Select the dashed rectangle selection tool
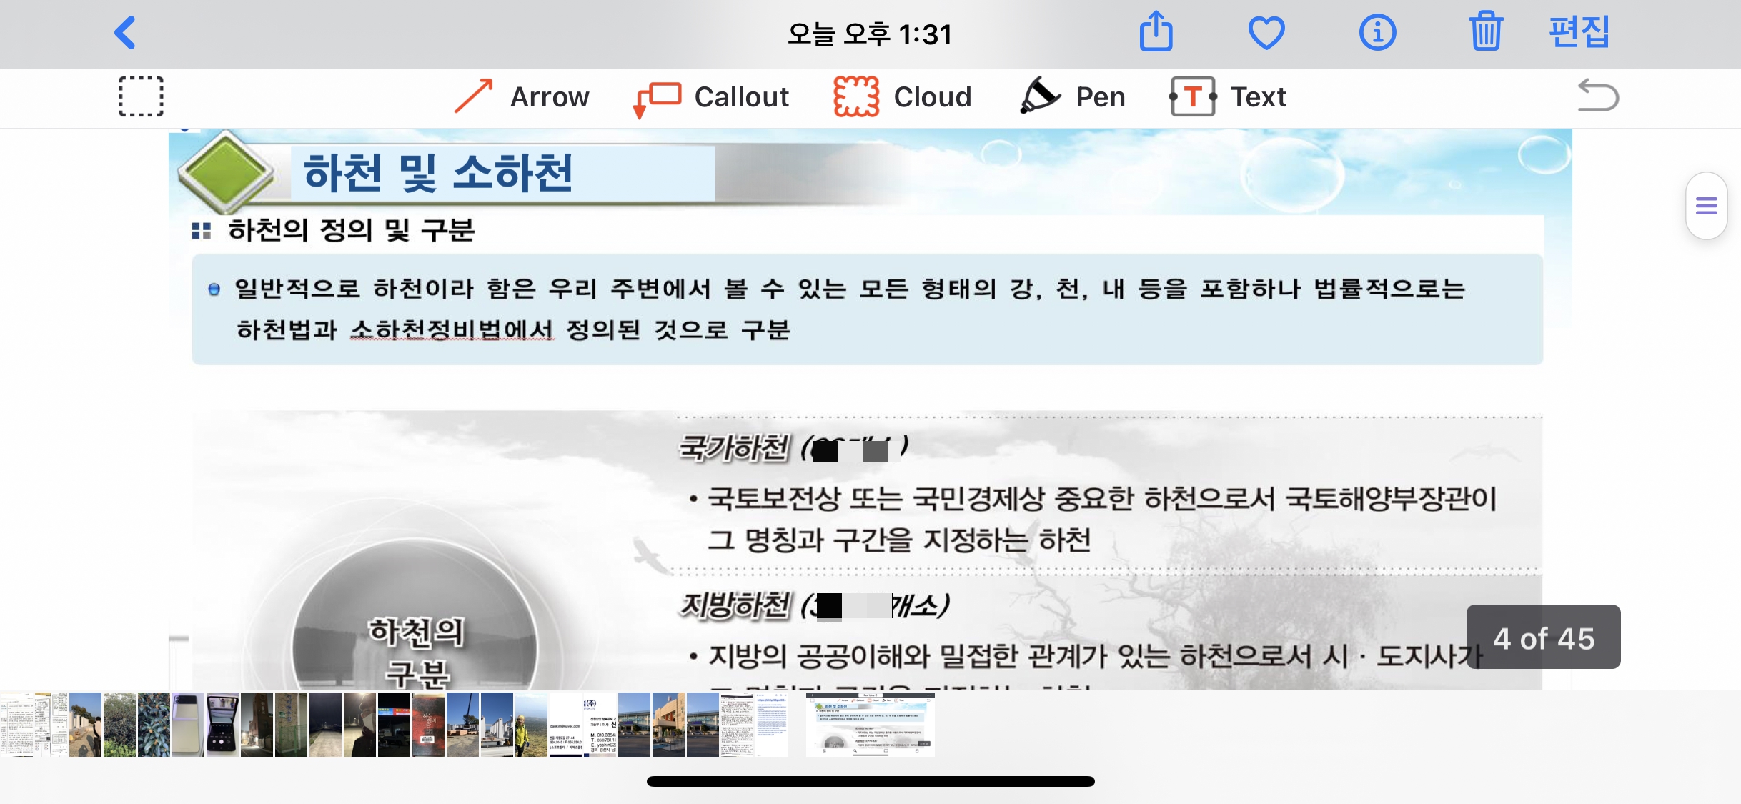The height and width of the screenshot is (804, 1741). [x=141, y=96]
